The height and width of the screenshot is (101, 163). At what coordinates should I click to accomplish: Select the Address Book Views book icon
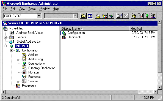[12, 33]
